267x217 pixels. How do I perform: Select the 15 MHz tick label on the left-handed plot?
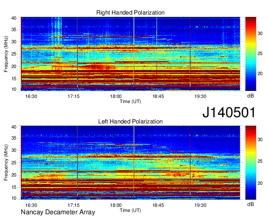click(x=14, y=187)
